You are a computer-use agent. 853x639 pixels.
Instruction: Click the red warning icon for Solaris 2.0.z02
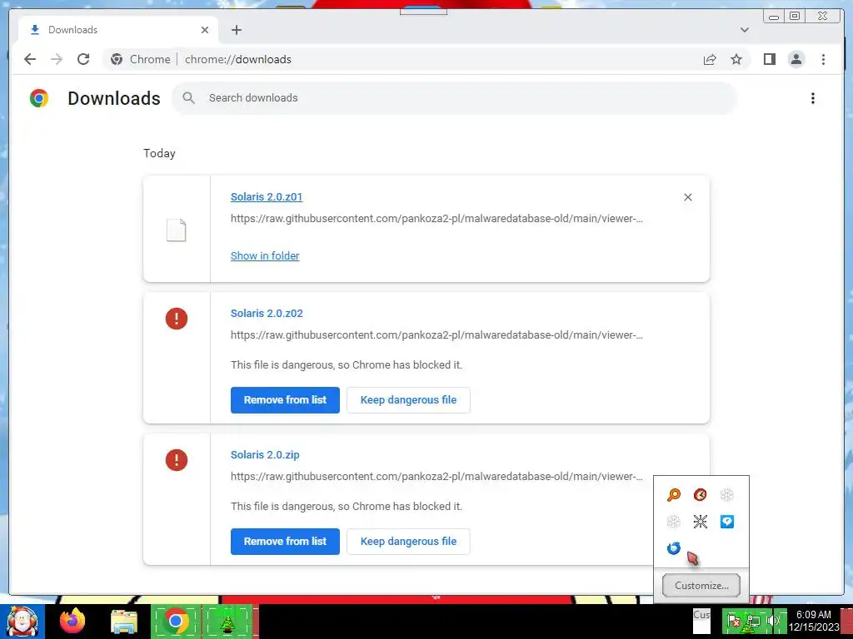click(177, 319)
